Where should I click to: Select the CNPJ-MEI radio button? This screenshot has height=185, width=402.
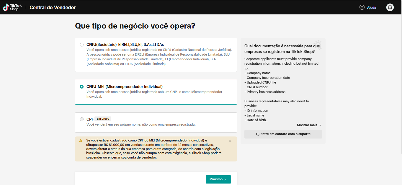pyautogui.click(x=82, y=87)
